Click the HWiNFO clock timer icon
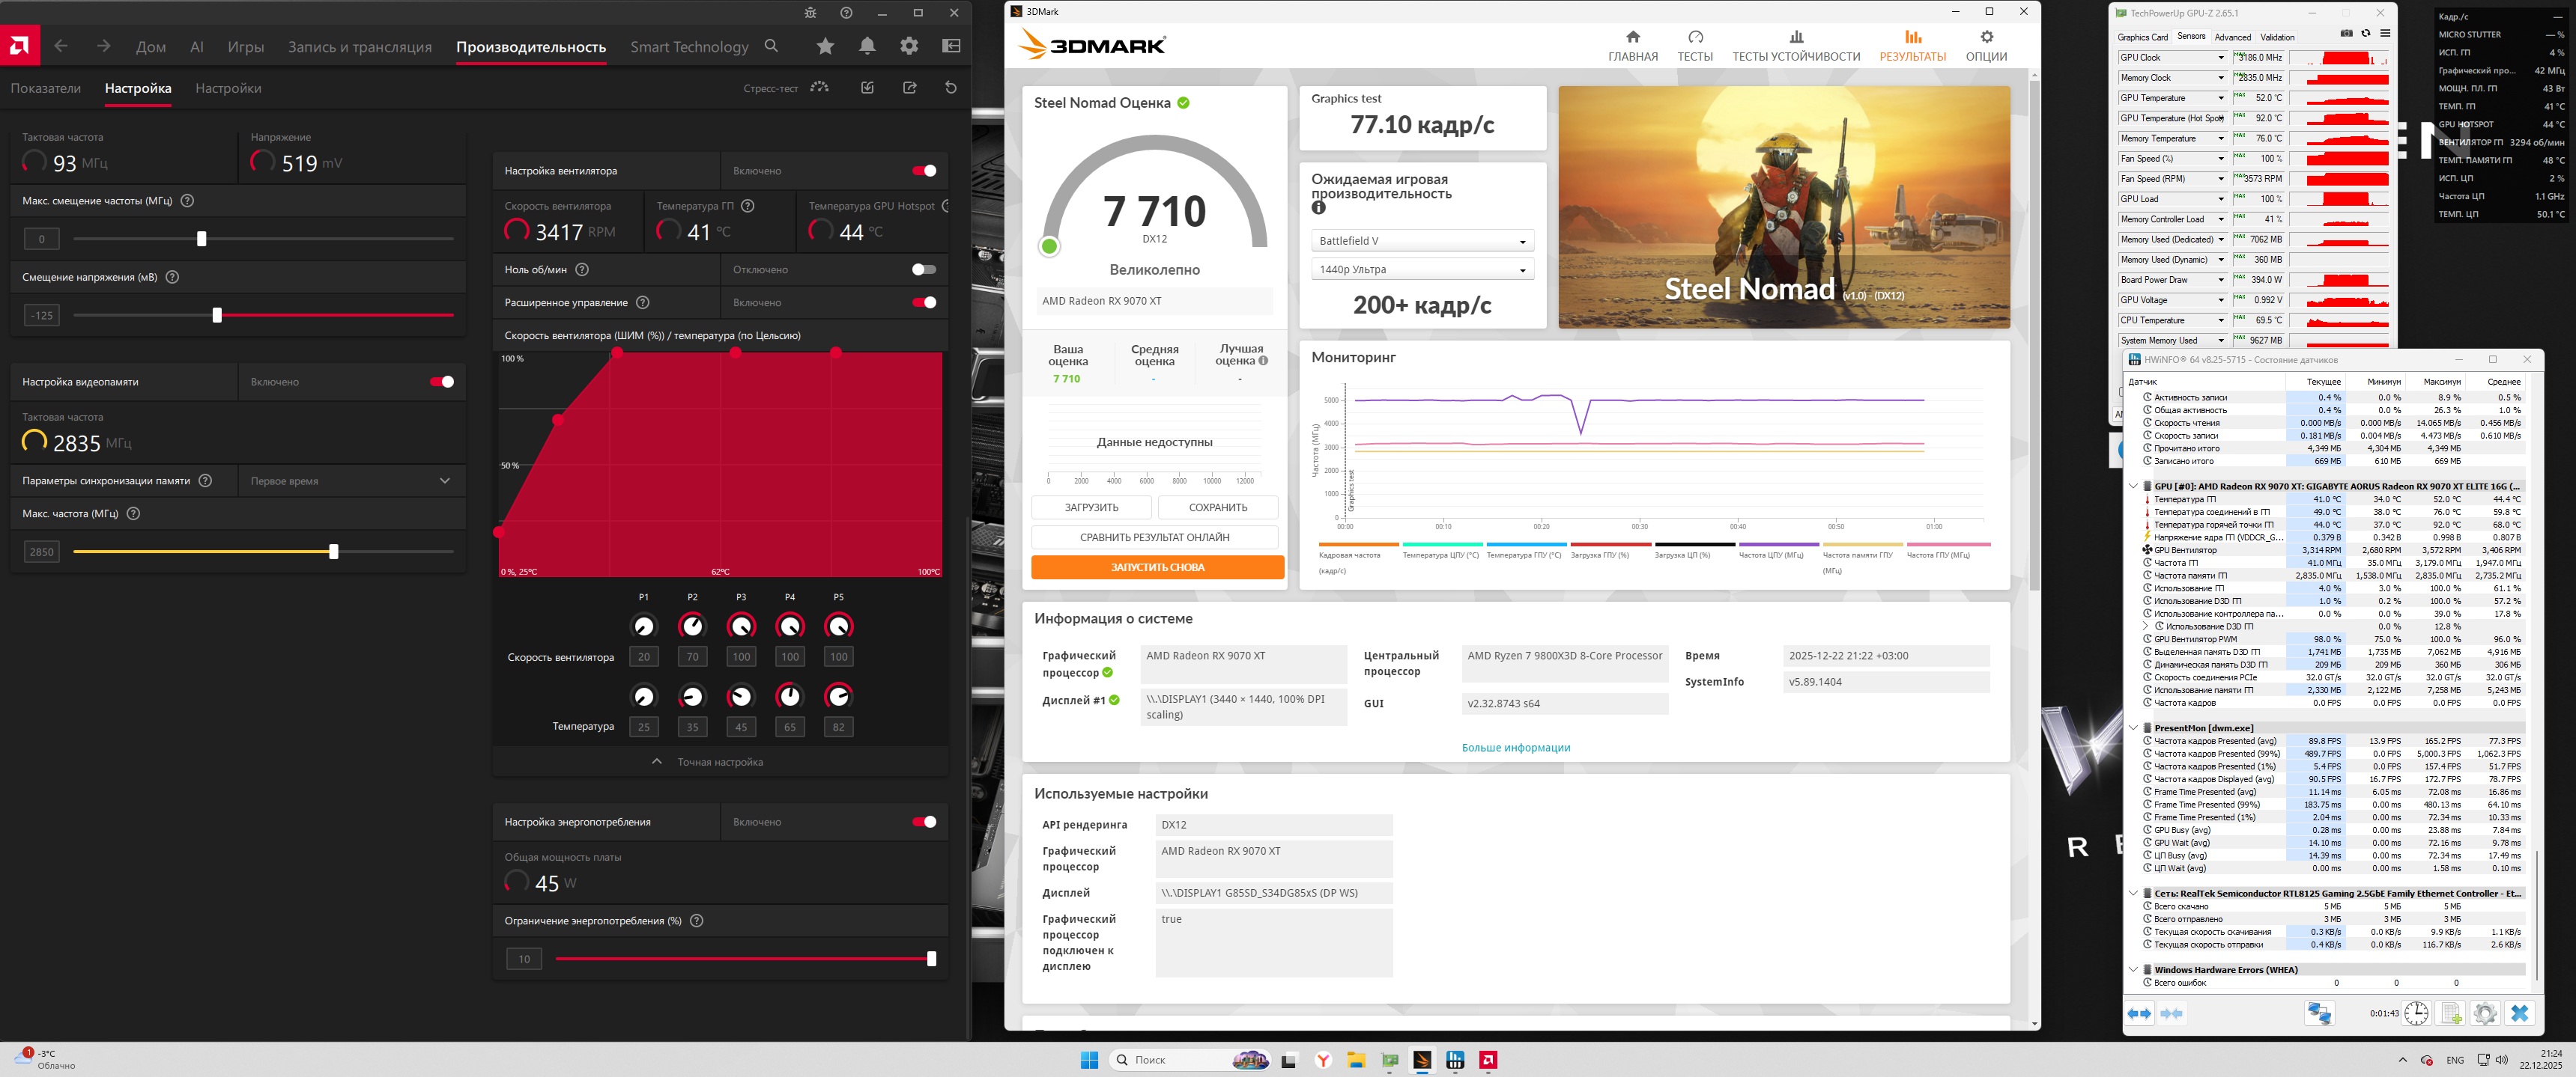Screen dimensions: 2576x1077 point(2416,1013)
